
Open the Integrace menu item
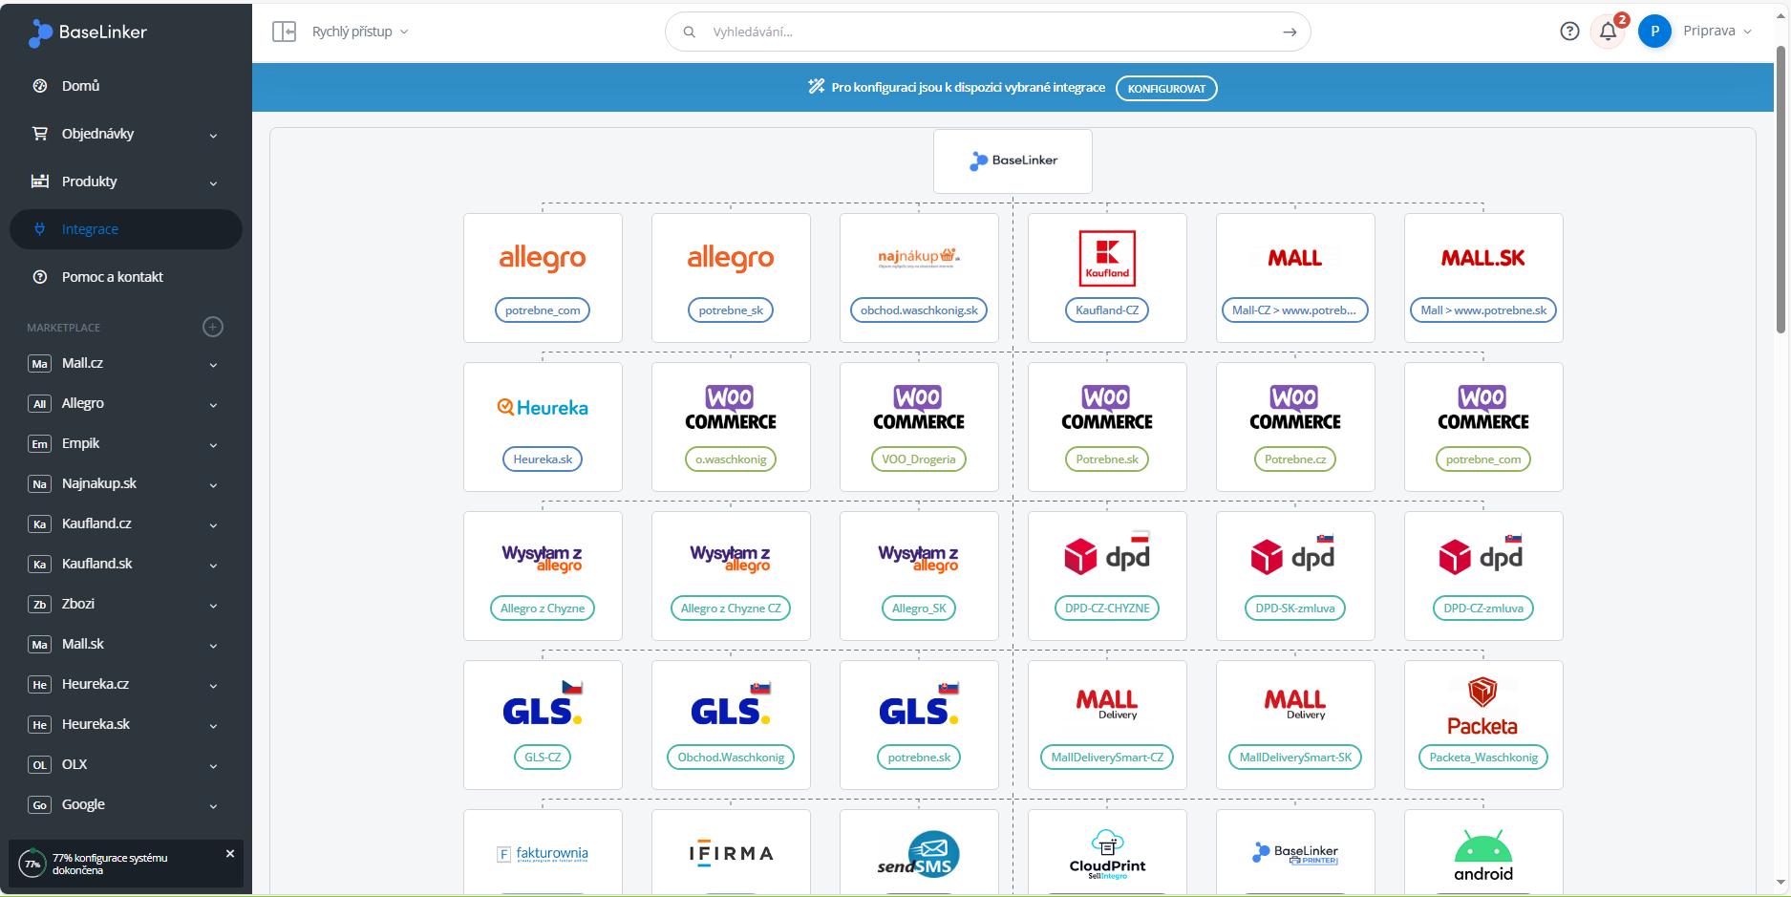126,229
